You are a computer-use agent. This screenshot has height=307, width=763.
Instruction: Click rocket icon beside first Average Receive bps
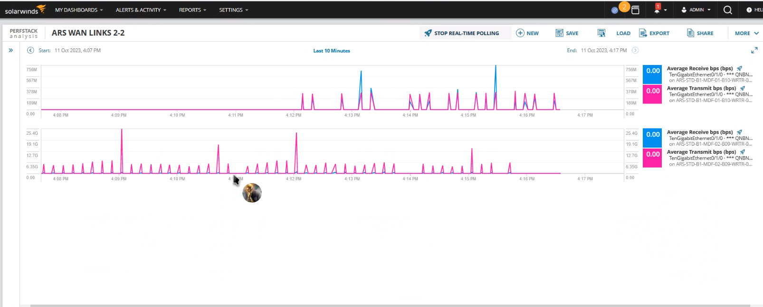coord(739,68)
